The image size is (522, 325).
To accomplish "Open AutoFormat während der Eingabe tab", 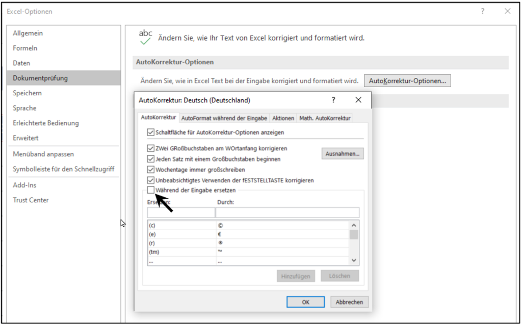I will pos(224,118).
